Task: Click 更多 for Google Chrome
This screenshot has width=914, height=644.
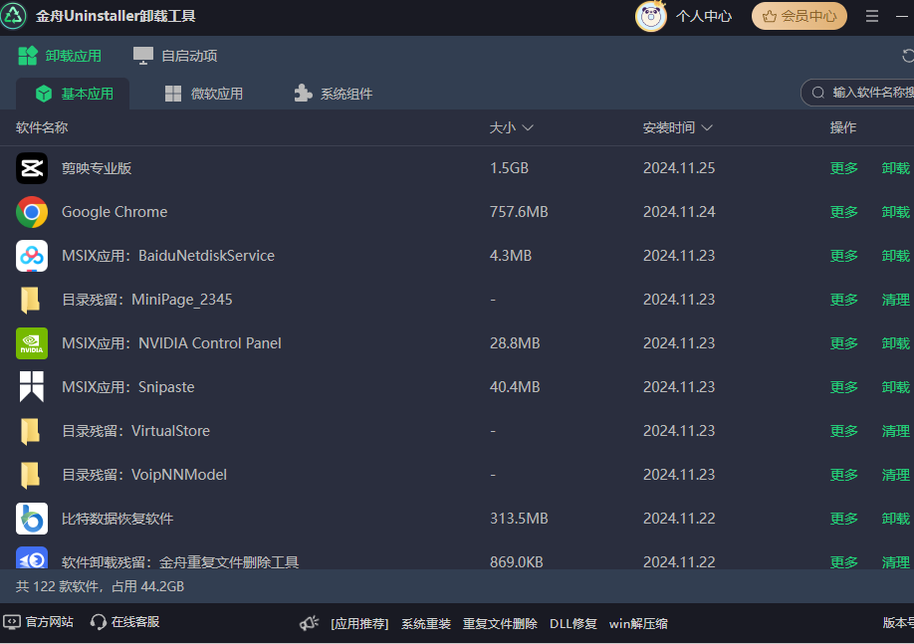Action: click(x=843, y=212)
